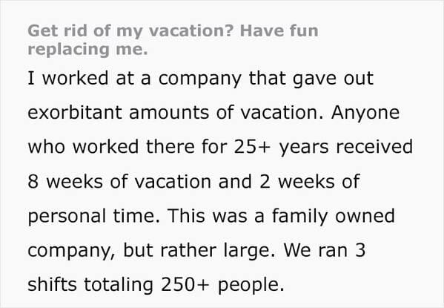Click the words "rather large."

click(x=217, y=251)
